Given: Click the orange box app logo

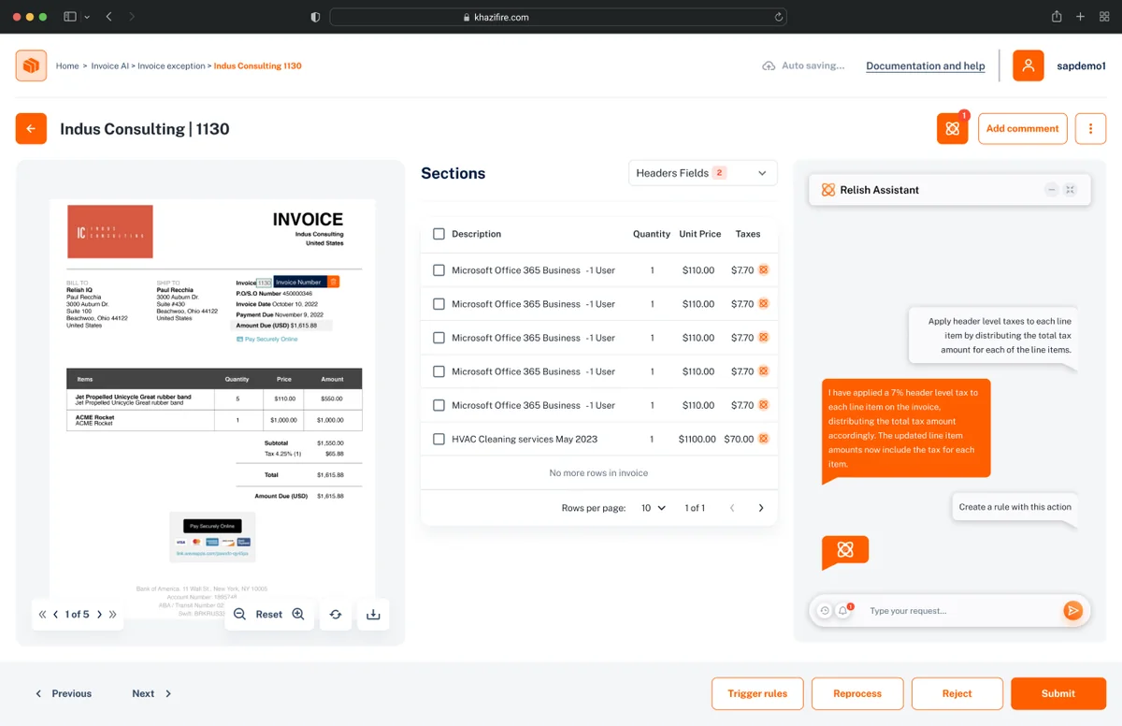Looking at the screenshot, I should [31, 65].
